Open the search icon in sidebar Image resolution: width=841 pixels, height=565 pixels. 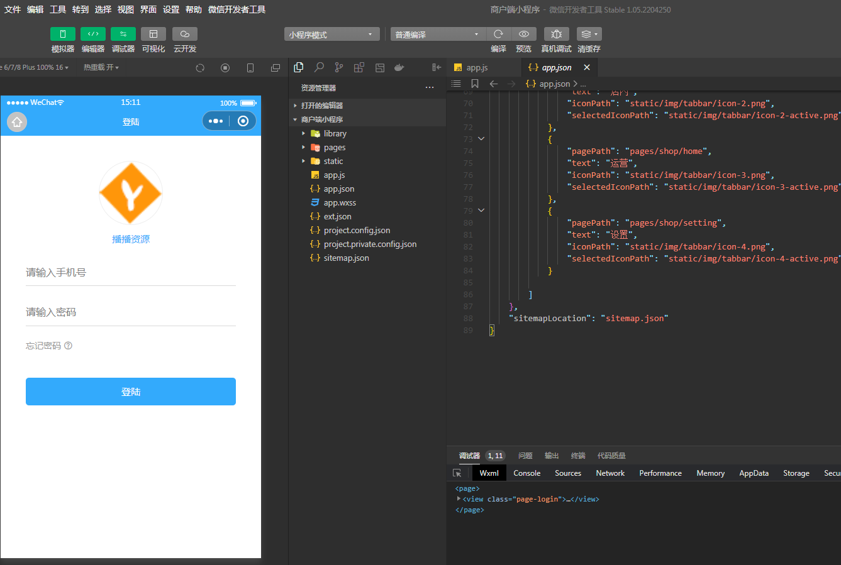point(319,67)
